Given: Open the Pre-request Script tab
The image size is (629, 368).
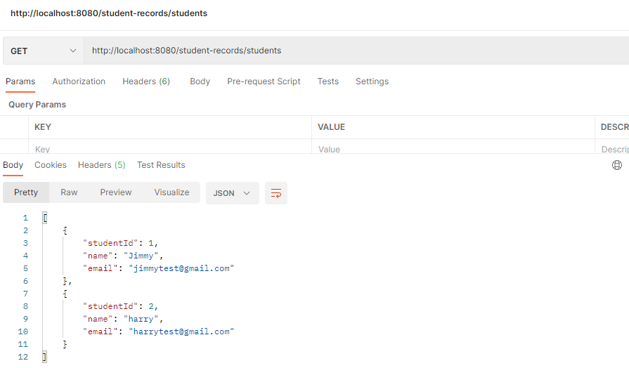Looking at the screenshot, I should click(264, 81).
